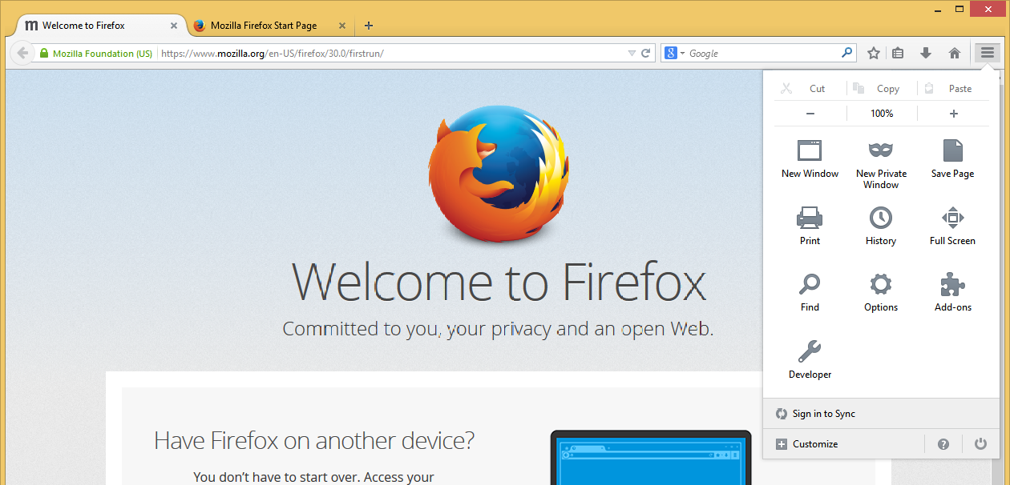The width and height of the screenshot is (1010, 485).
Task: Zoom in with the plus button
Action: [954, 114]
